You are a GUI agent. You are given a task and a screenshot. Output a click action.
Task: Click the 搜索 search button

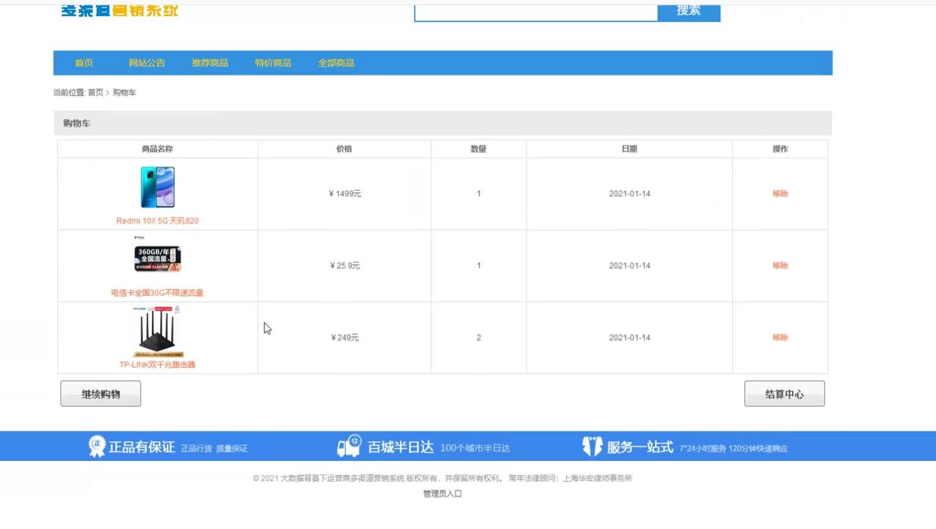pyautogui.click(x=688, y=11)
